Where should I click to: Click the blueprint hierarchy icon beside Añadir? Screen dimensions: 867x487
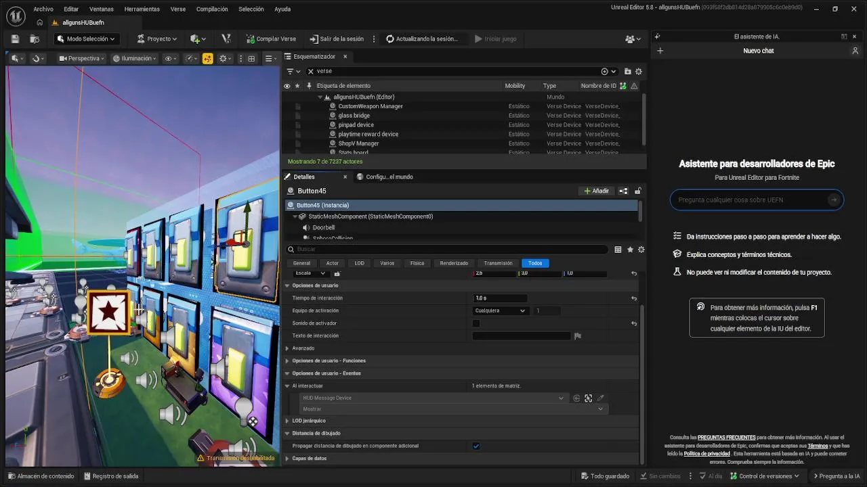(623, 191)
